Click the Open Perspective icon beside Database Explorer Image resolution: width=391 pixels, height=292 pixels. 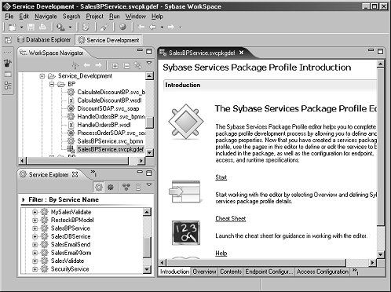(9, 40)
